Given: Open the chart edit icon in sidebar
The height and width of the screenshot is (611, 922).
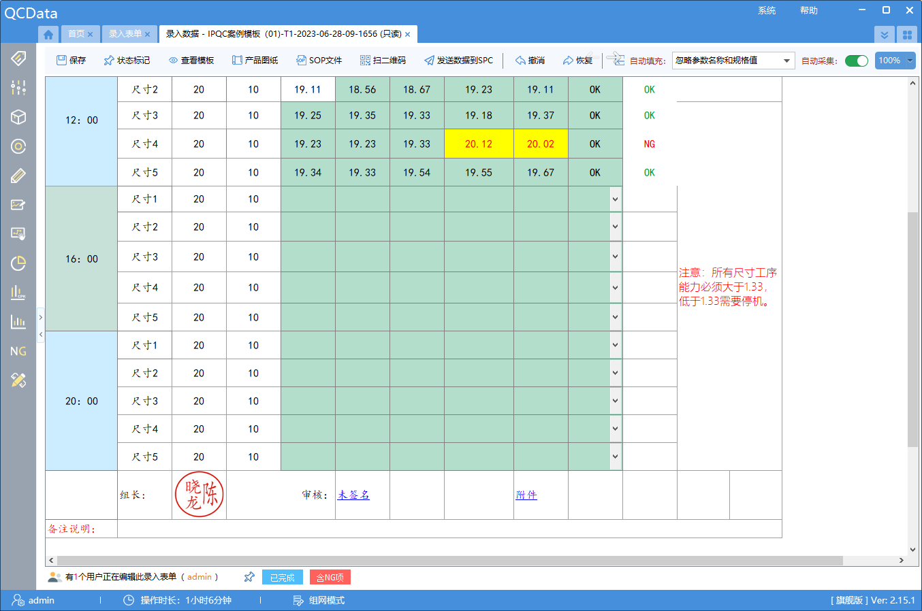Looking at the screenshot, I should coord(18,205).
